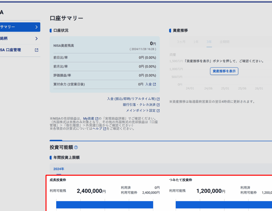This screenshot has height=211, width=272.
Task: Click external-link icon after メインポイント設定
Action: (x=158, y=111)
